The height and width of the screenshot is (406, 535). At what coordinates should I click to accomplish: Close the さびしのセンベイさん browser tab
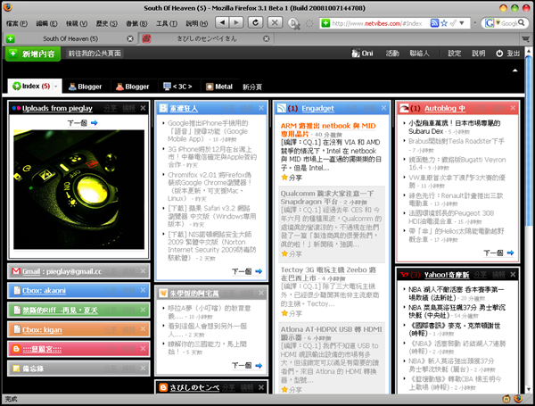coord(267,38)
